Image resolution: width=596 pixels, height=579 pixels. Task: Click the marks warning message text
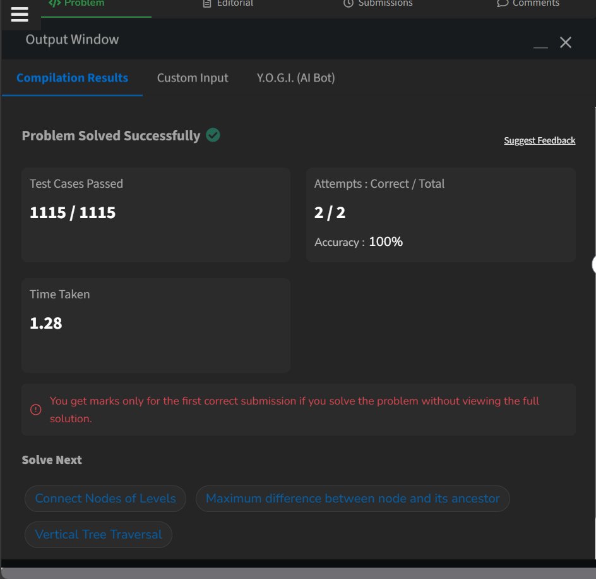point(294,410)
